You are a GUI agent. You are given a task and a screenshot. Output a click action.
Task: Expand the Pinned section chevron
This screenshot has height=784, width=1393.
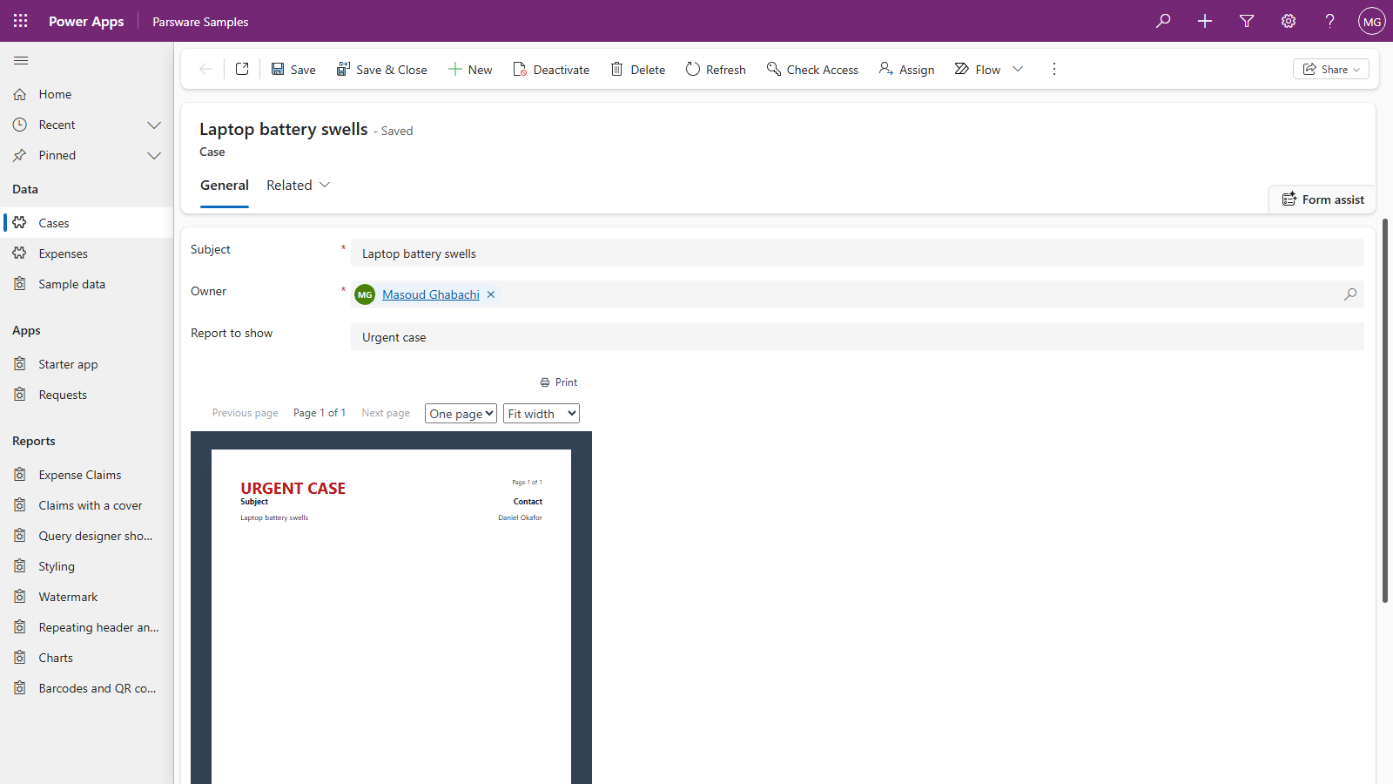point(154,155)
